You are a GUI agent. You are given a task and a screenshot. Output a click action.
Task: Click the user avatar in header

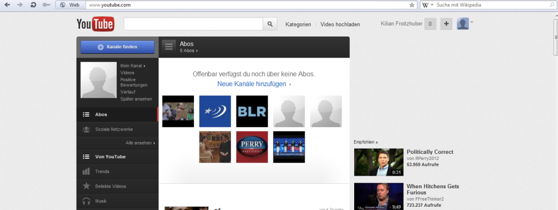(463, 24)
